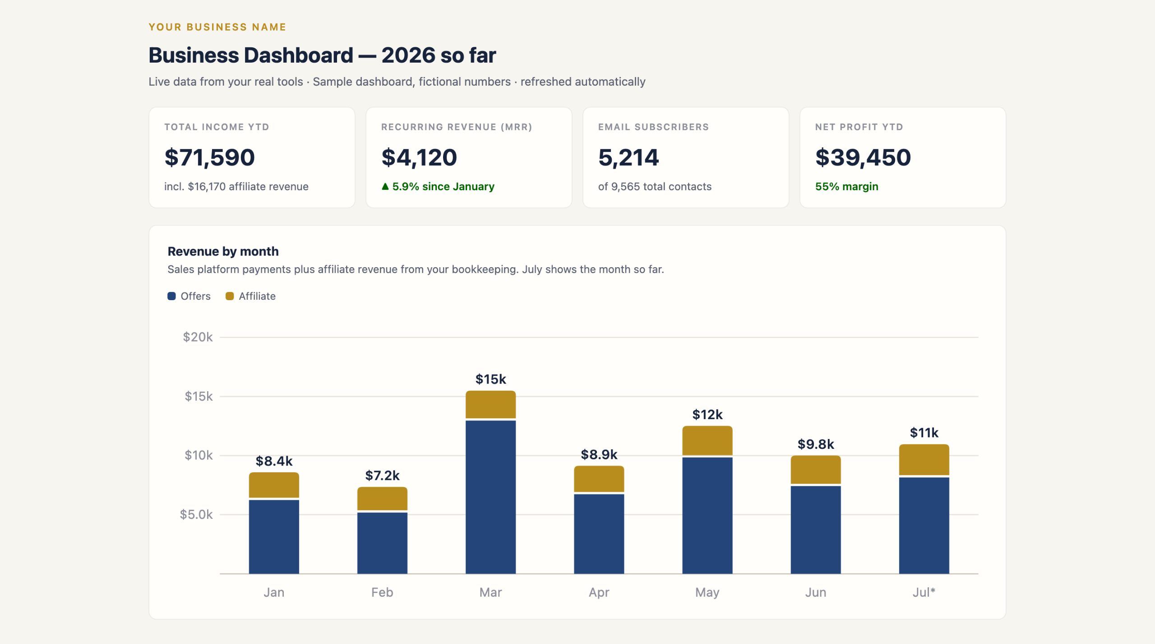Screen dimensions: 1155x644
Task: Click the $15k y-axis label
Action: [199, 396]
